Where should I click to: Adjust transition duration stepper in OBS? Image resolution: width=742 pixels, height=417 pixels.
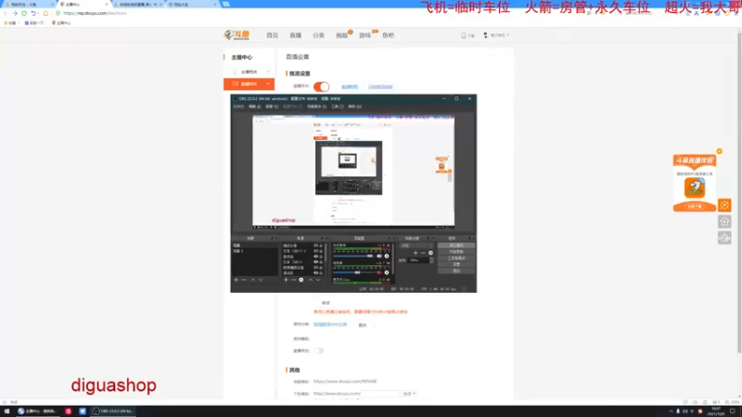tap(431, 260)
